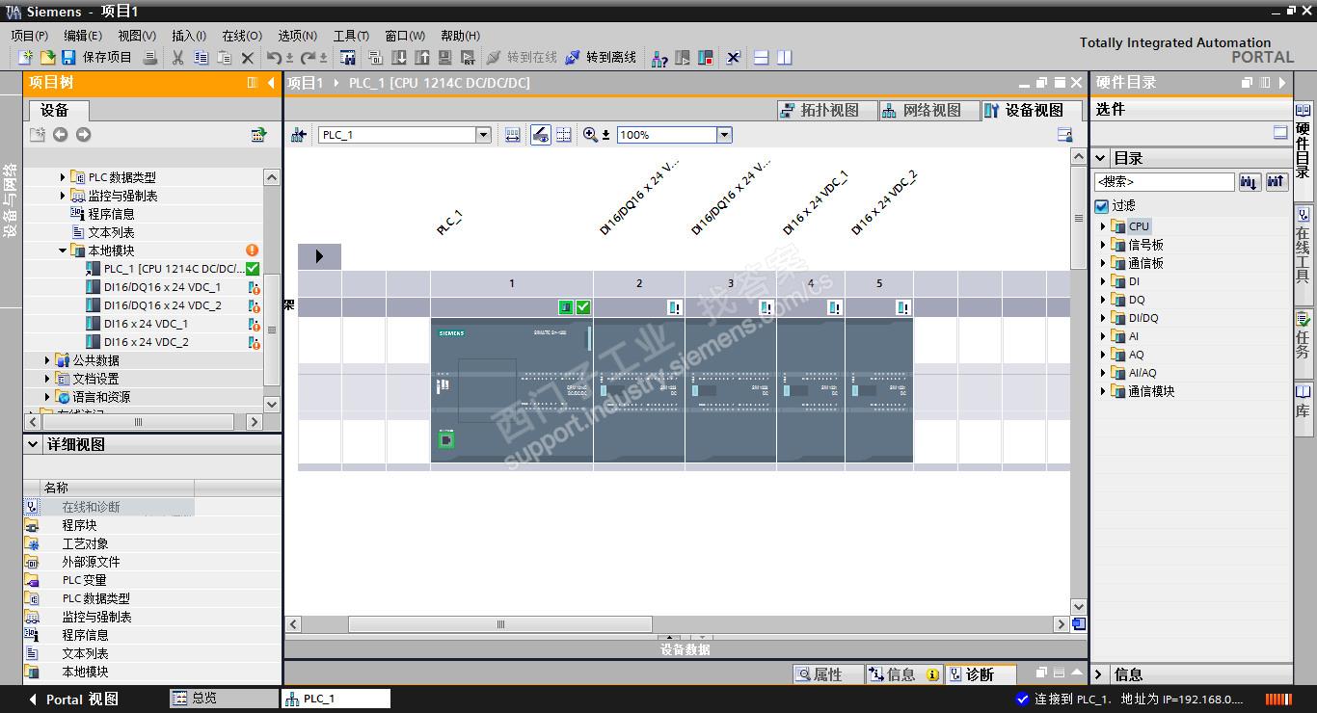Click the project tree horizontal scrollbar thumb
This screenshot has width=1317, height=713.
point(138,422)
